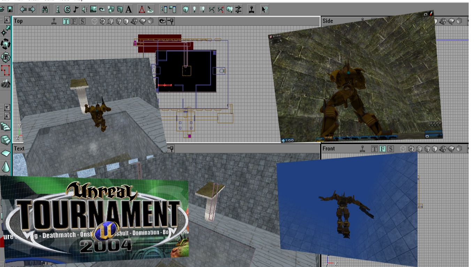Undo the last action with left arrow
This screenshot has height=267, width=476.
coord(23,9)
